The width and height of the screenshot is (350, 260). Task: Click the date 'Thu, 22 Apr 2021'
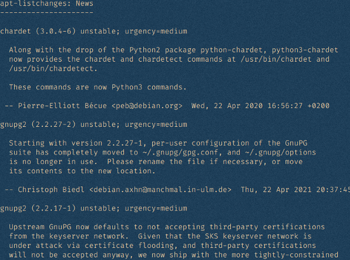(276, 190)
